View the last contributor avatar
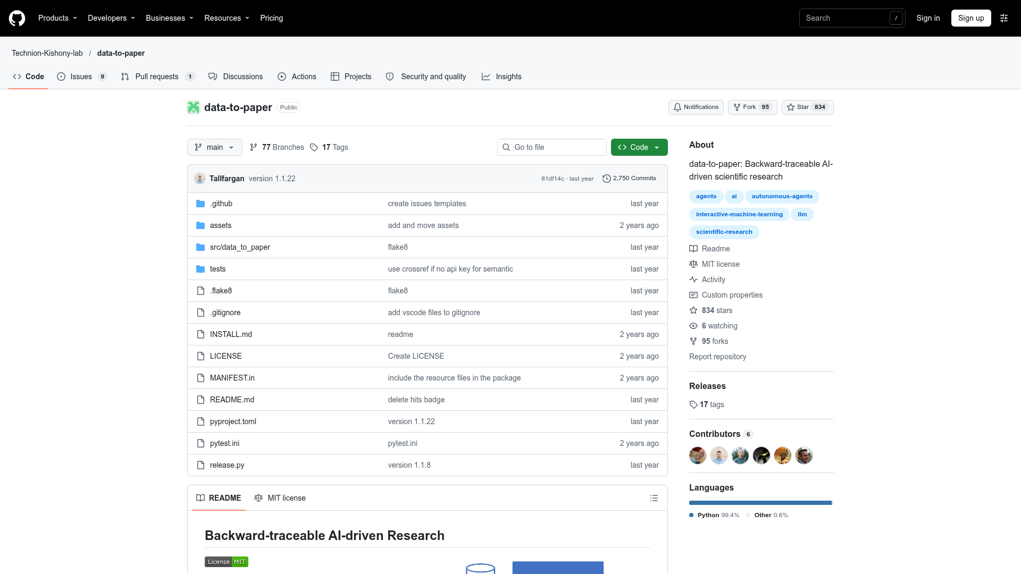This screenshot has width=1021, height=574. coord(804,455)
